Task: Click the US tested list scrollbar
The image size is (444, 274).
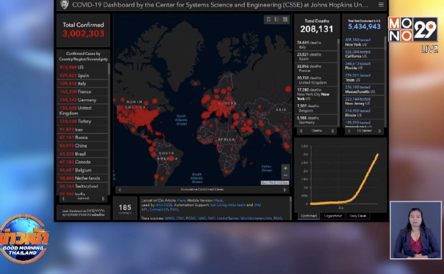Action: tap(385, 43)
